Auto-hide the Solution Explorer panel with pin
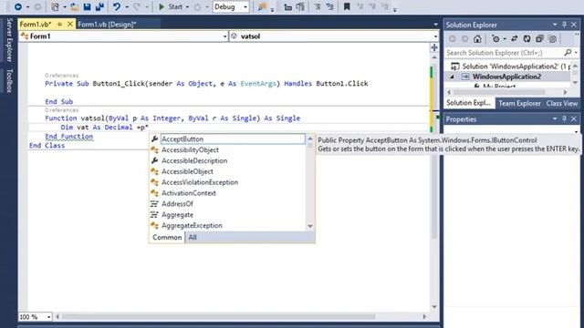Viewport: 584px width, 328px height. (x=564, y=25)
